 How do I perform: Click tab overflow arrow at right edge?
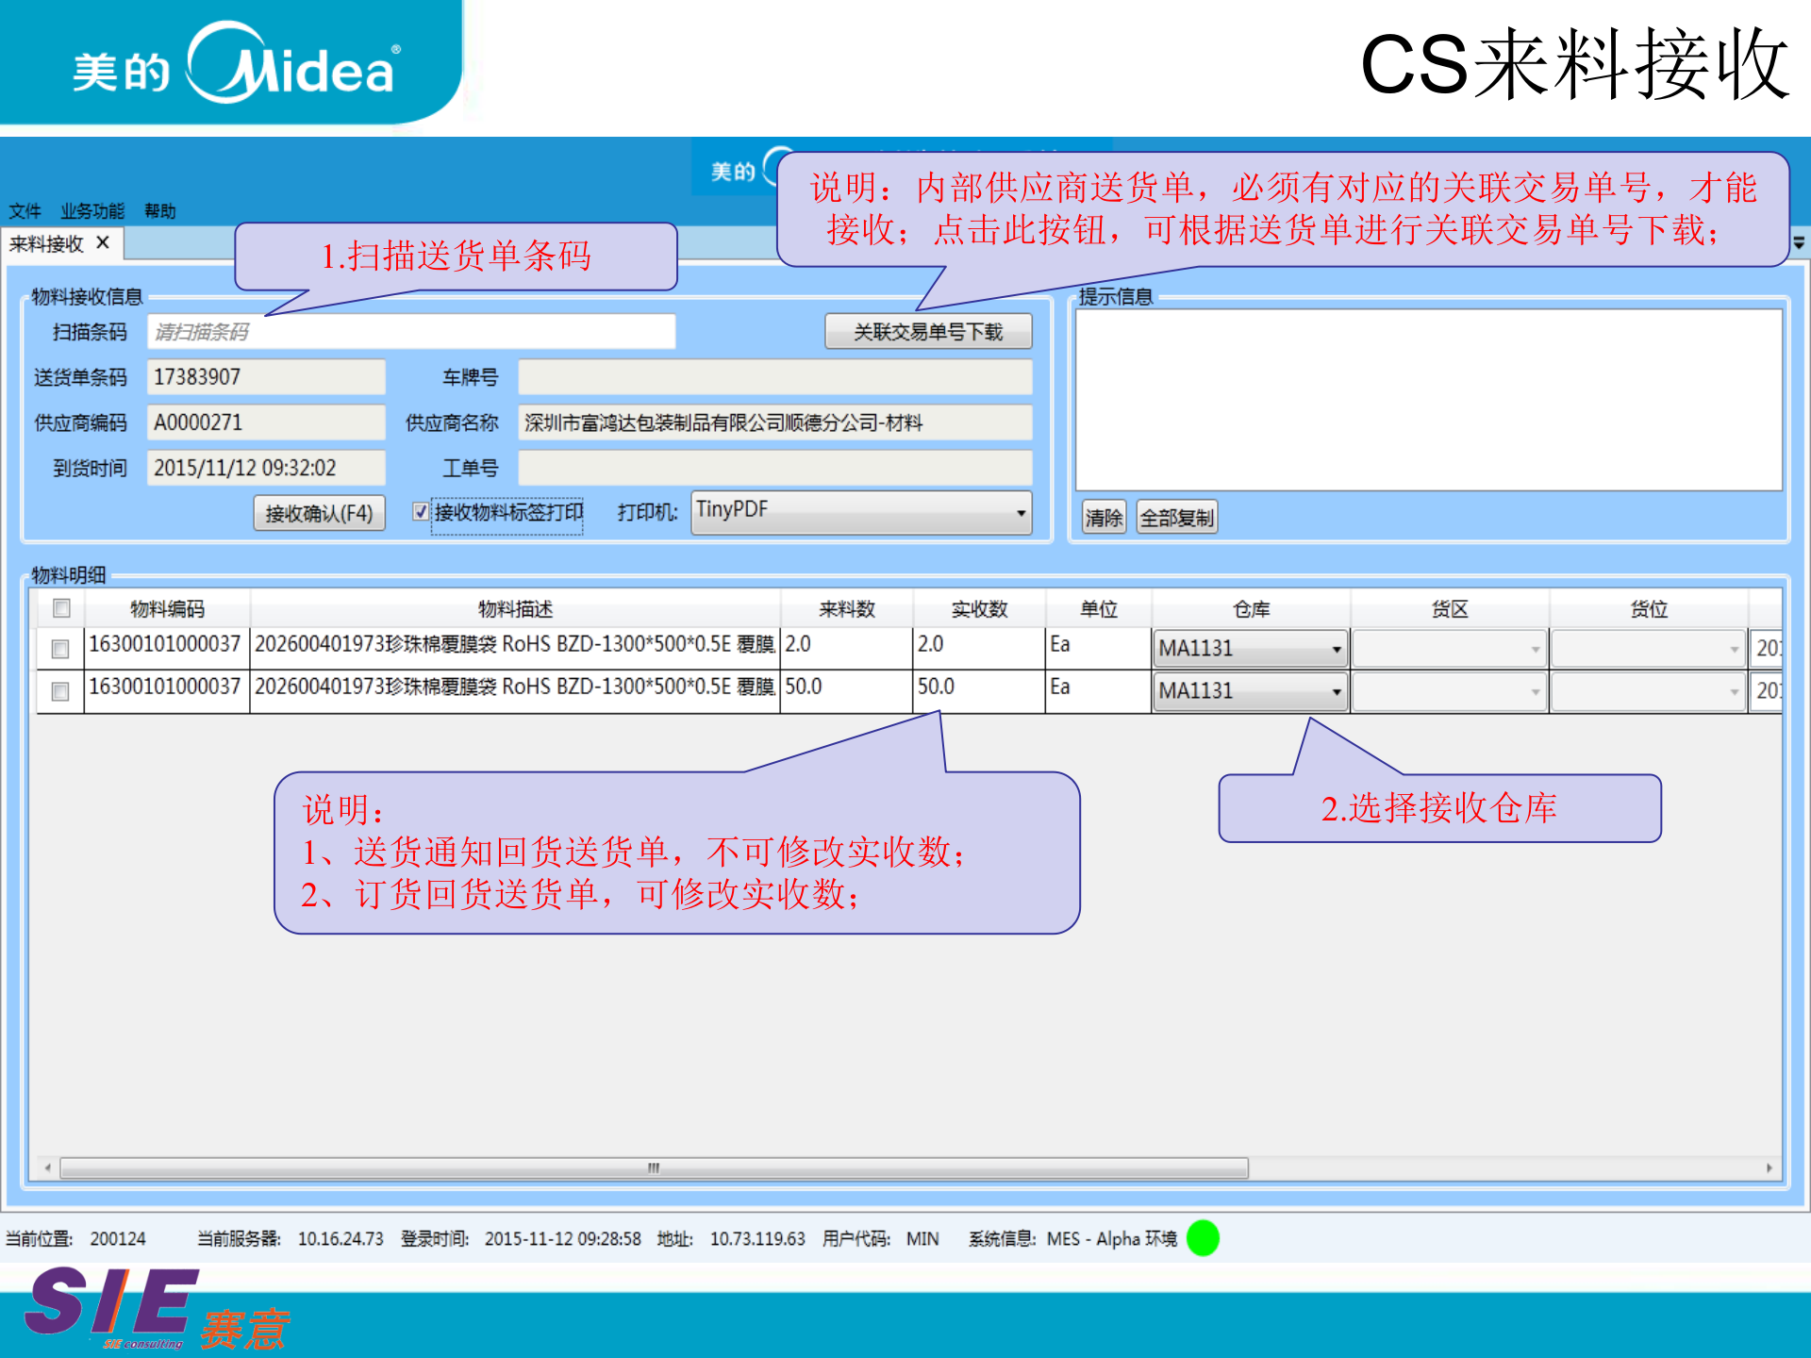(1799, 243)
